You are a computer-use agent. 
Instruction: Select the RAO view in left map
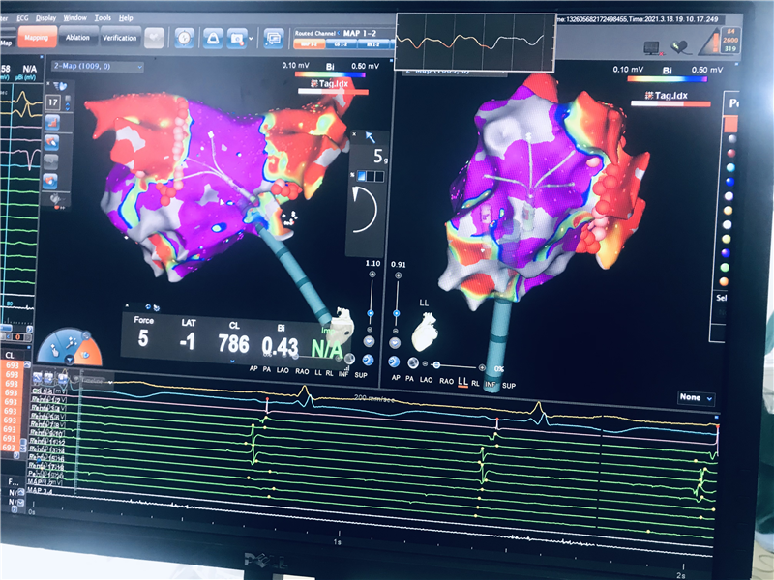[302, 369]
